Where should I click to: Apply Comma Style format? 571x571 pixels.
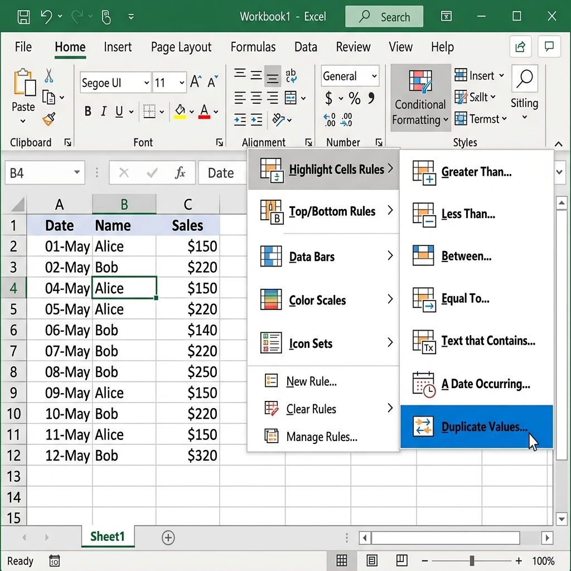coord(371,98)
